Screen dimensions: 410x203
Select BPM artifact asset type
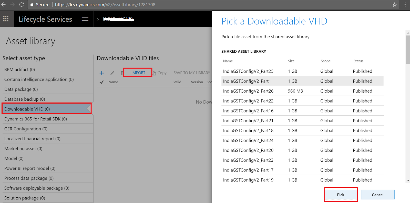click(48, 70)
